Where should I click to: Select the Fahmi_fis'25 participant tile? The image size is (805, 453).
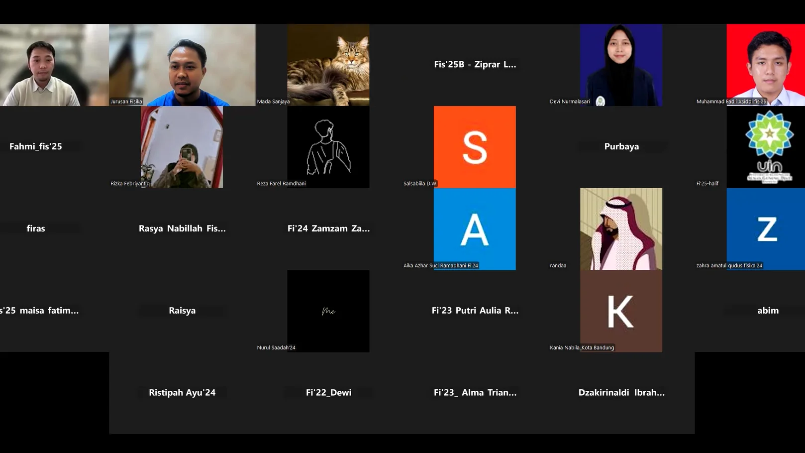36,146
